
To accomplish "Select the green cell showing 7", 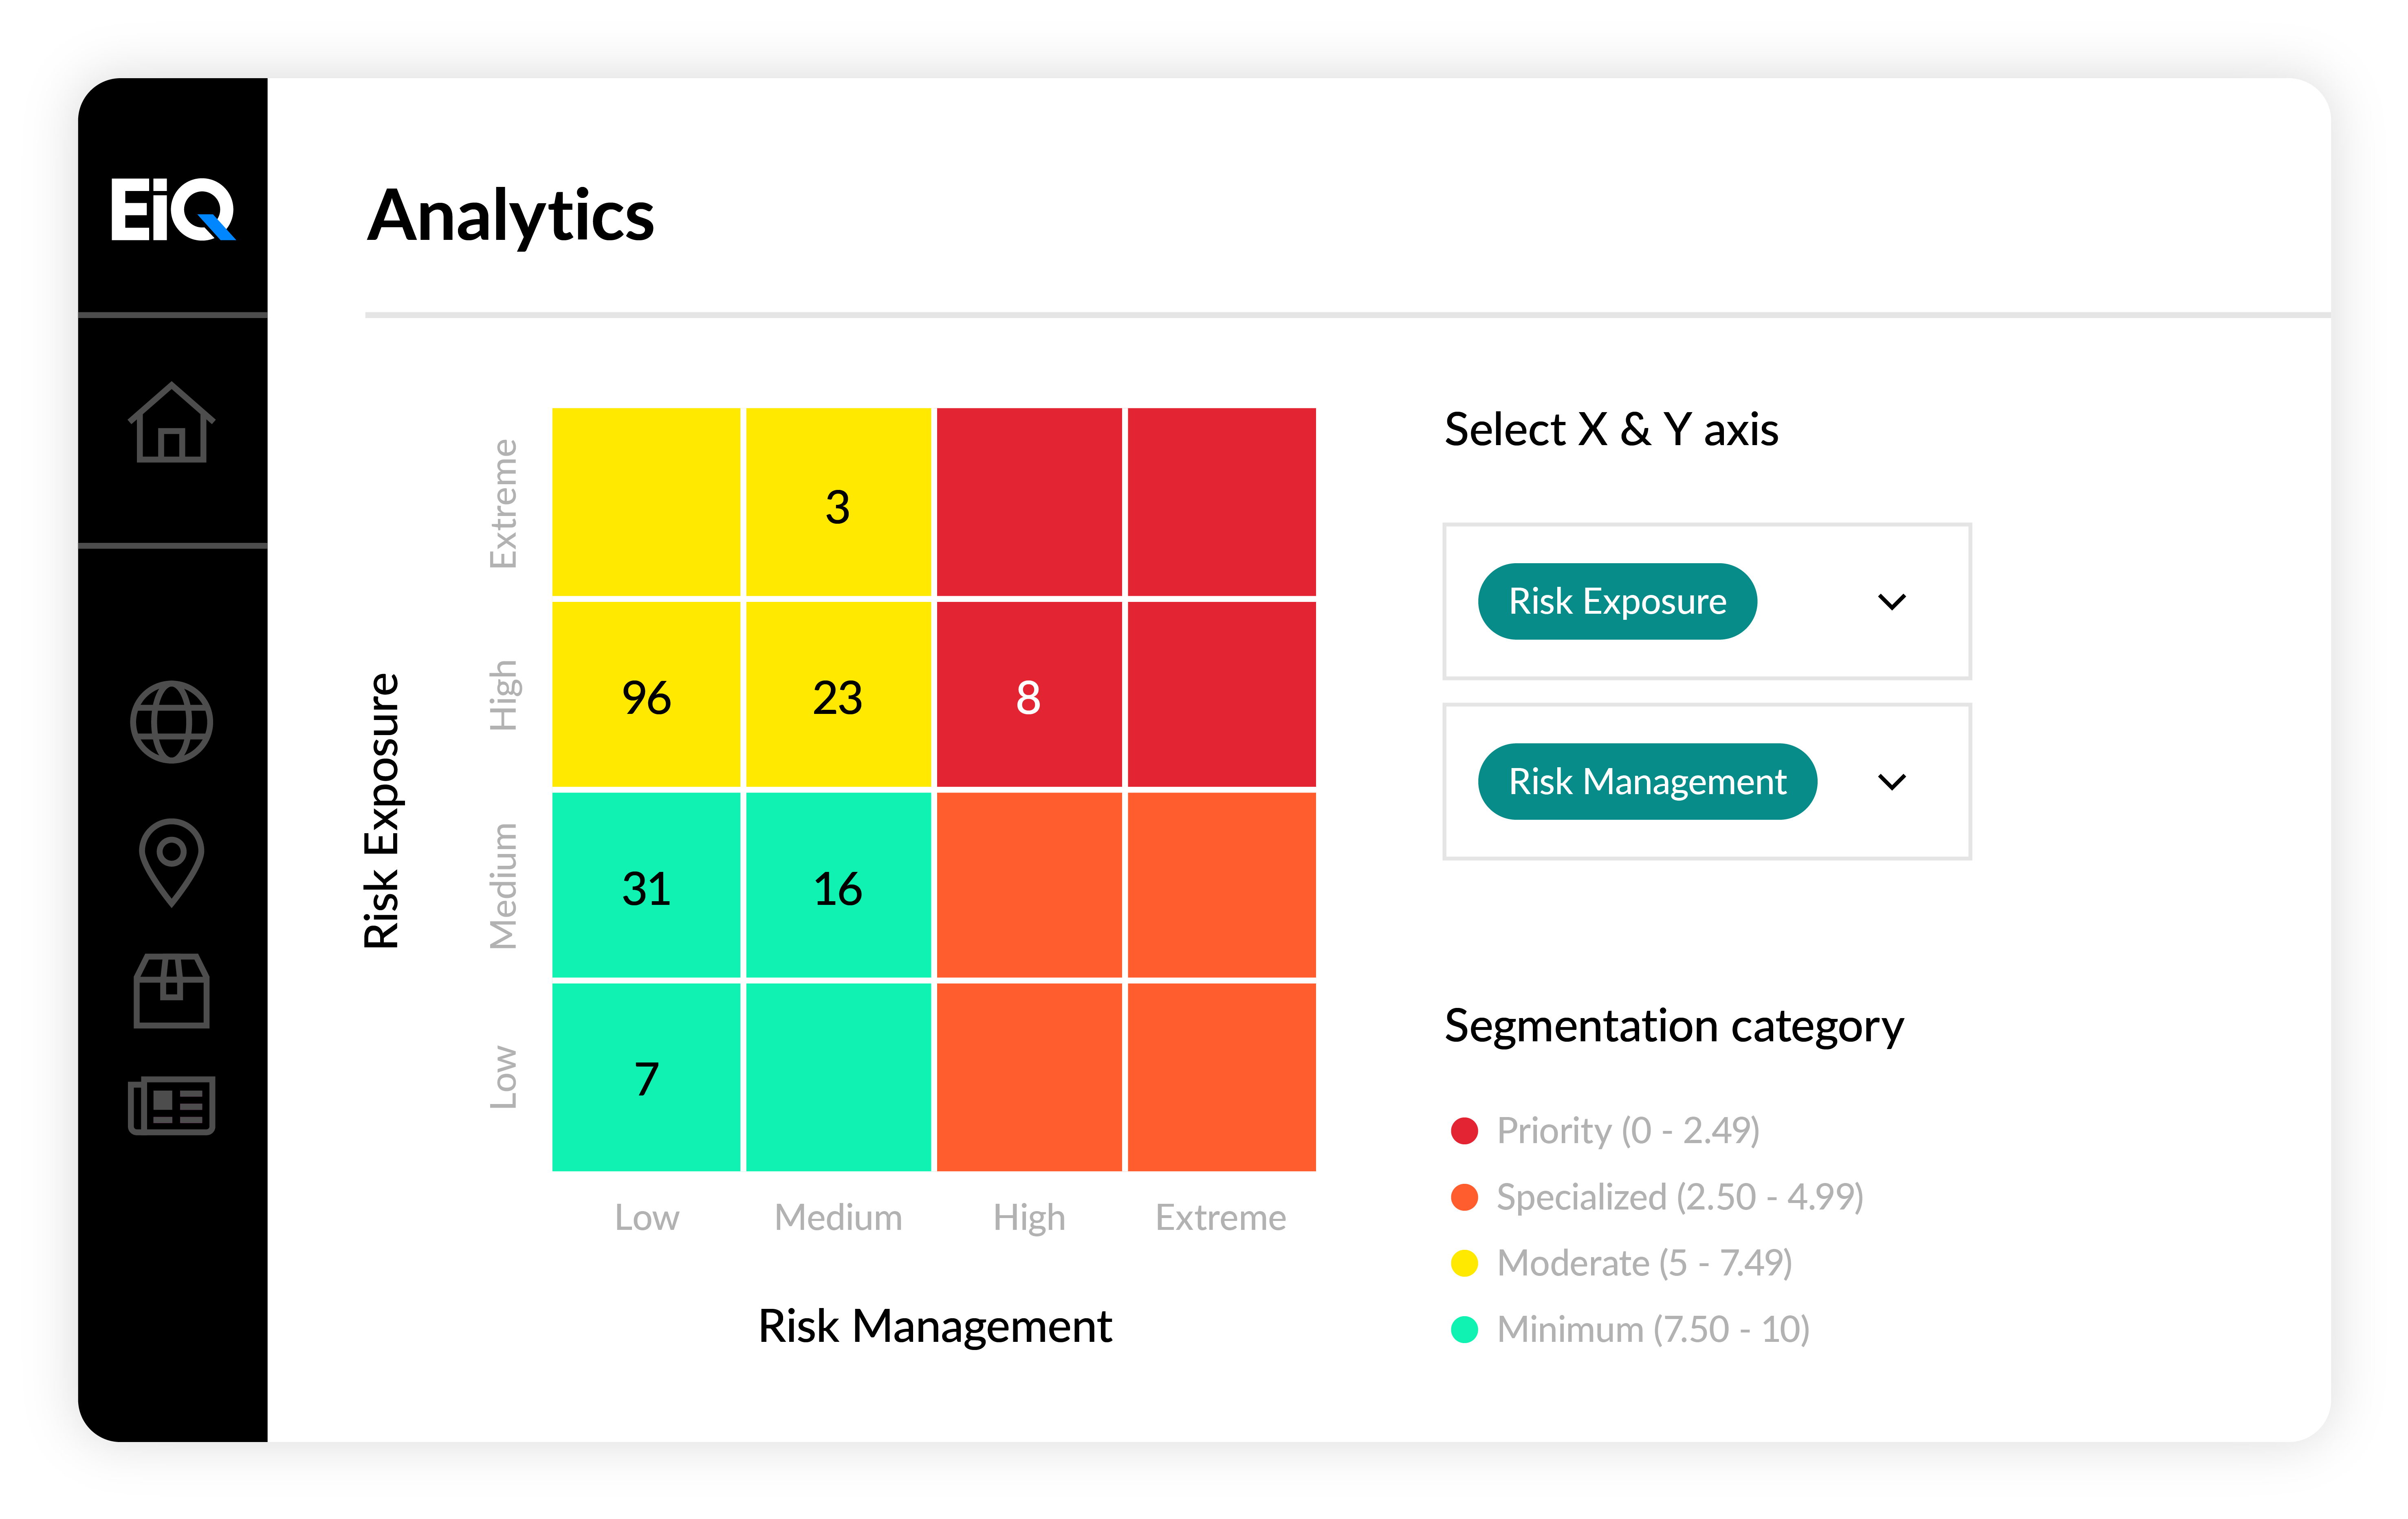I will click(646, 1077).
